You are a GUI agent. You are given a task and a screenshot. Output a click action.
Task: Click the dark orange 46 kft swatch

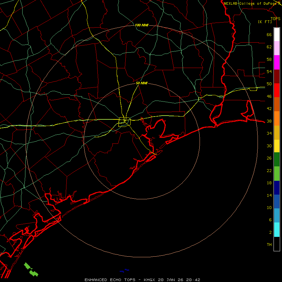[x=277, y=104]
